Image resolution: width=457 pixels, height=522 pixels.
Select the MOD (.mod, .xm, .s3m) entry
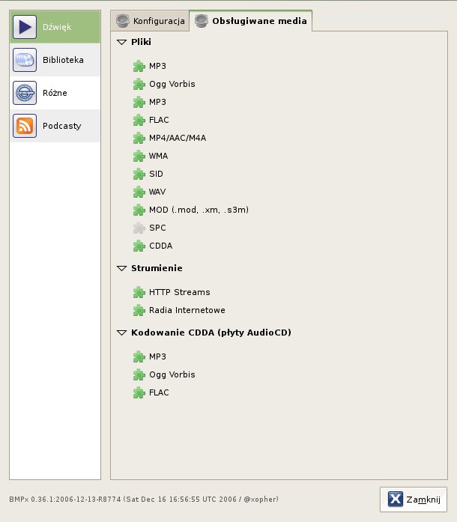click(199, 210)
